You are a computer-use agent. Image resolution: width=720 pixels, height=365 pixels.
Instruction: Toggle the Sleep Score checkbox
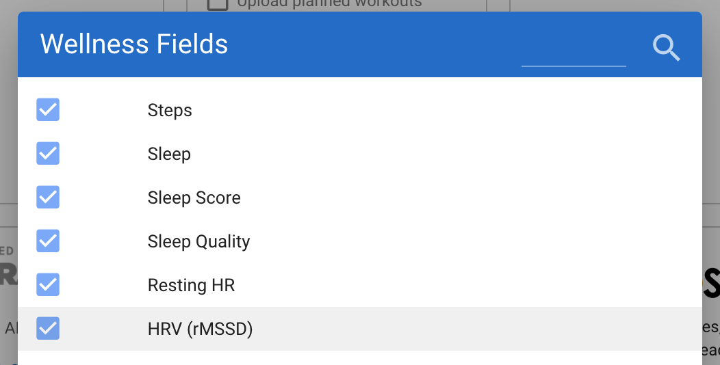click(48, 198)
